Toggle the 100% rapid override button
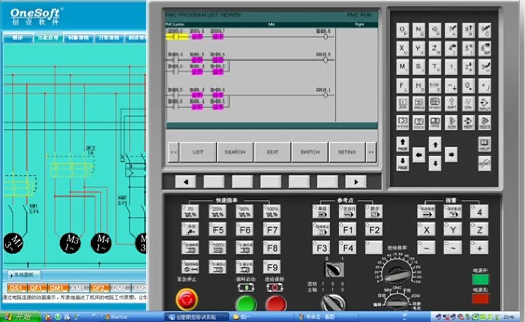This screenshot has width=525, height=322. 271,211
